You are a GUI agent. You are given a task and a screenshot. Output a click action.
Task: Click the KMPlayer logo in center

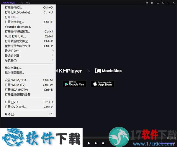click(69, 71)
